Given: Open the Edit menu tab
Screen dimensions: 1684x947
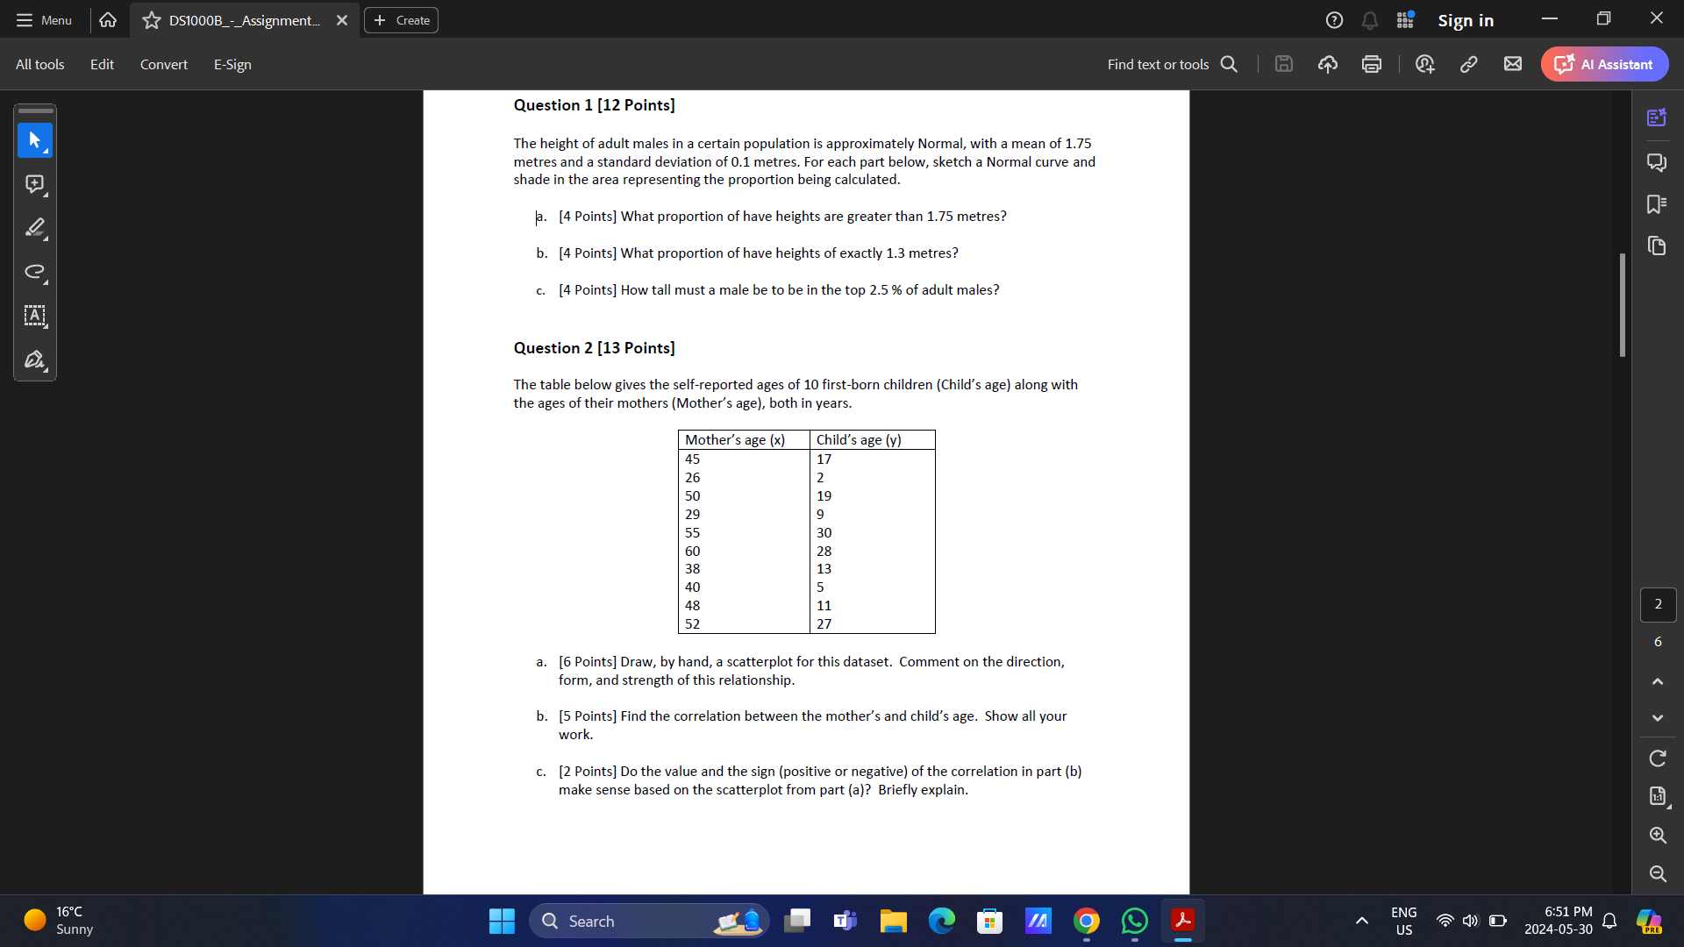Looking at the screenshot, I should pos(103,64).
